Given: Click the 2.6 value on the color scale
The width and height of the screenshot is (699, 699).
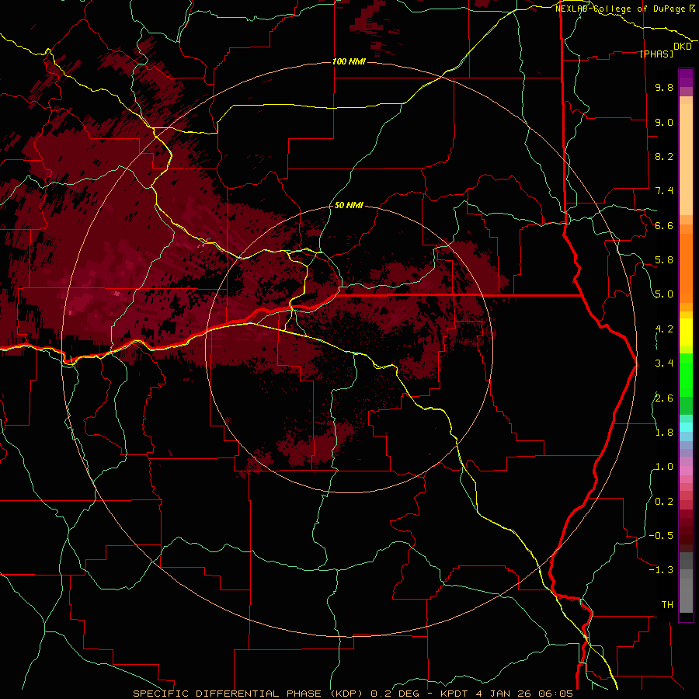Looking at the screenshot, I should [x=664, y=398].
